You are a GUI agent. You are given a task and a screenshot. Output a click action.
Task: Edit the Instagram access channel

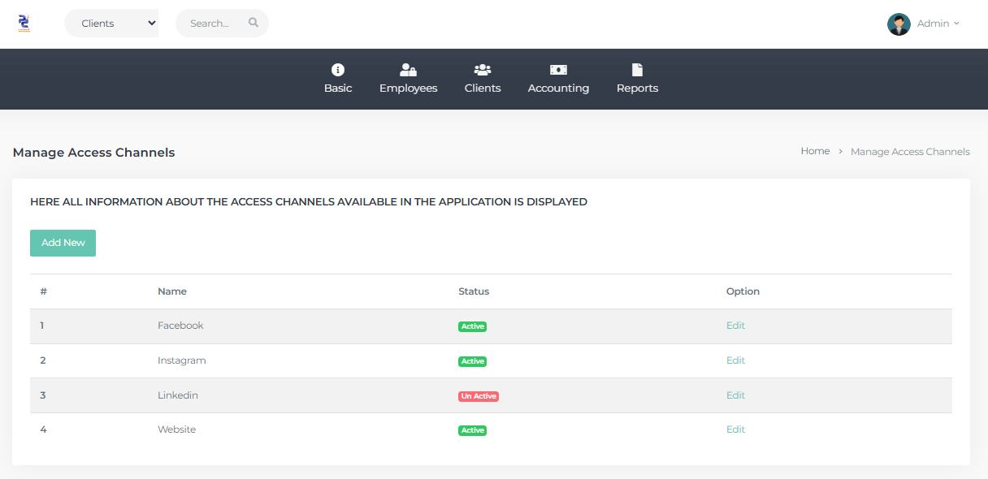pyautogui.click(x=735, y=360)
